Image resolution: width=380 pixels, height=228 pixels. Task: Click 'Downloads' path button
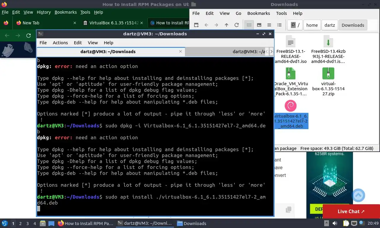(x=353, y=25)
